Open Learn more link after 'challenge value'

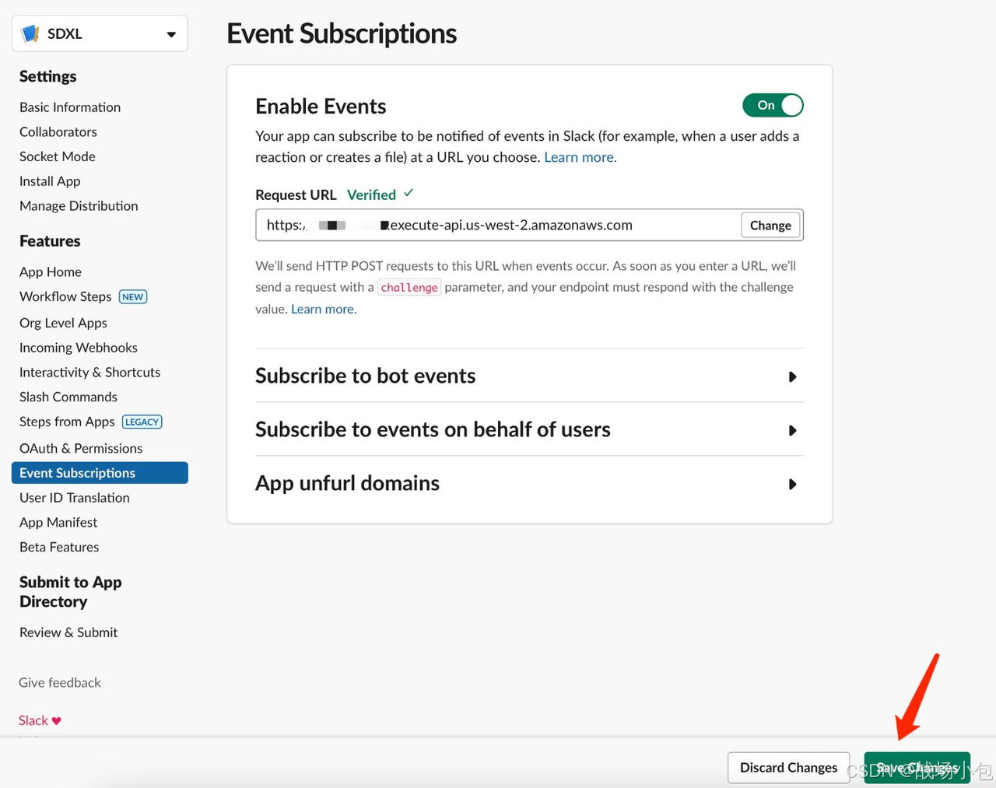pyautogui.click(x=324, y=309)
